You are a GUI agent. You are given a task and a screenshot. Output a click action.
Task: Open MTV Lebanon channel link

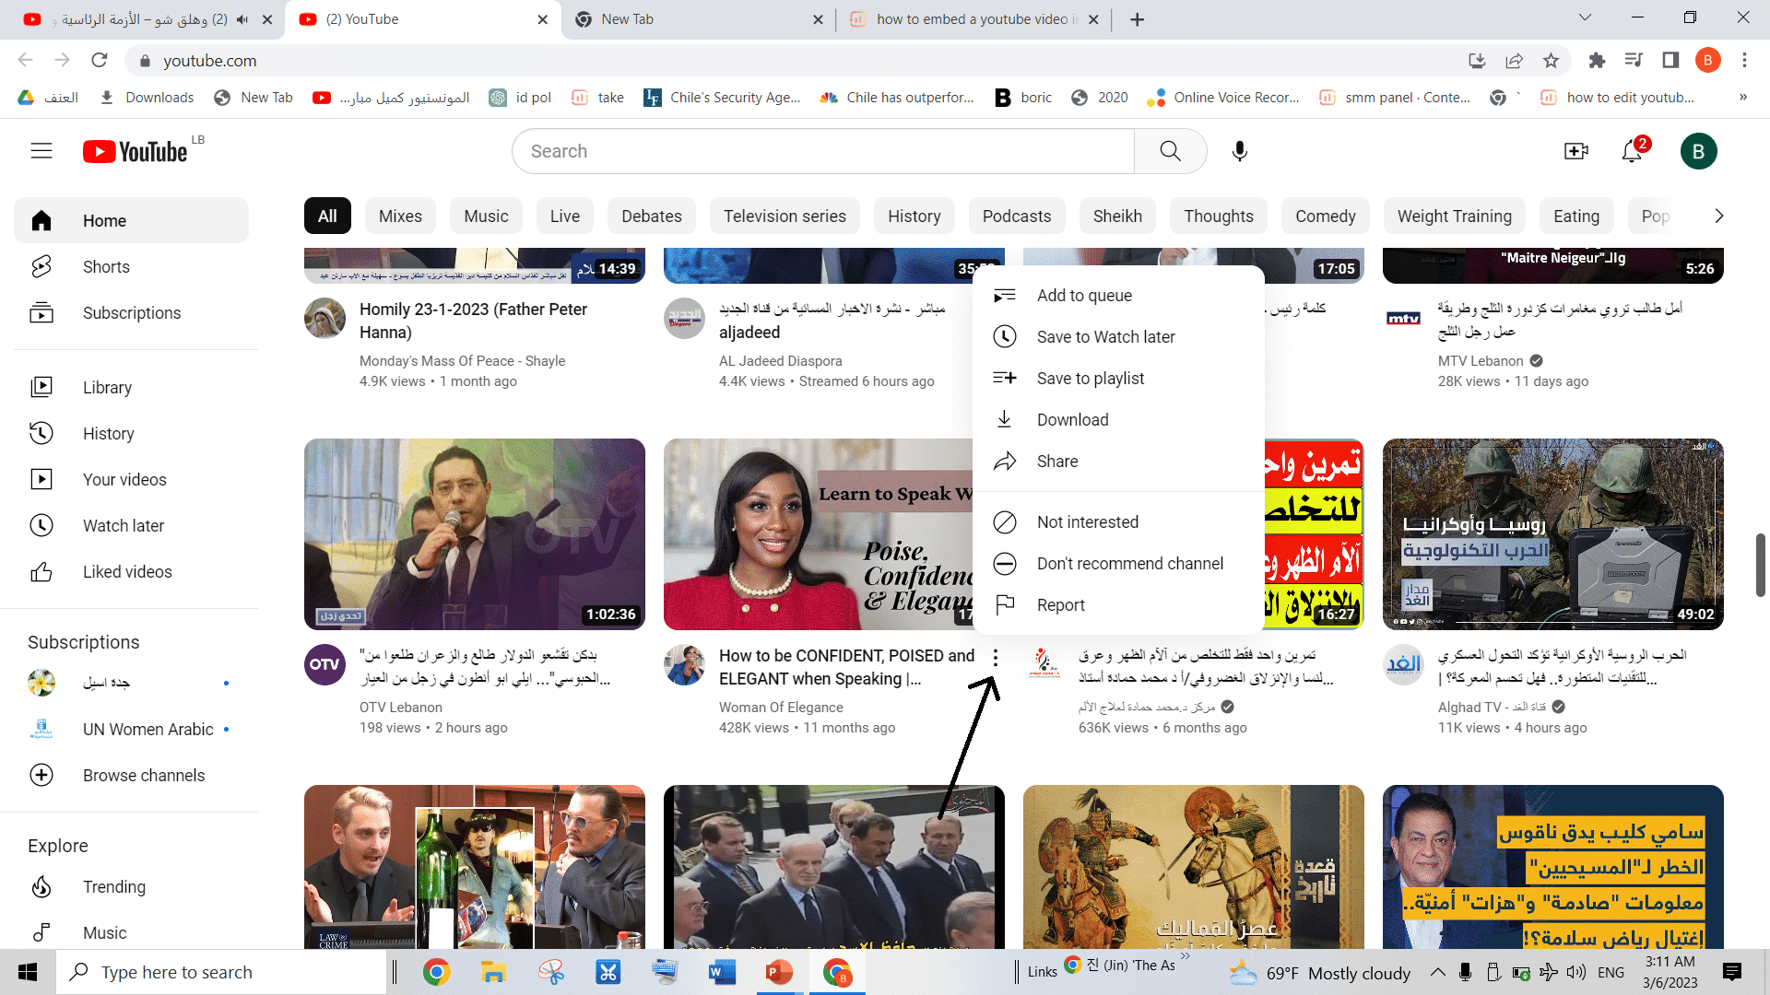(x=1481, y=361)
